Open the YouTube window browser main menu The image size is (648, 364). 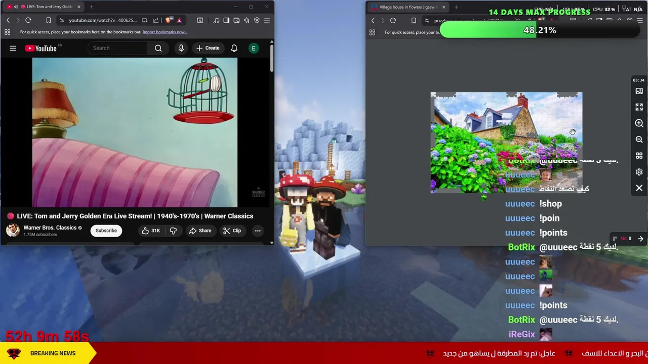(267, 20)
